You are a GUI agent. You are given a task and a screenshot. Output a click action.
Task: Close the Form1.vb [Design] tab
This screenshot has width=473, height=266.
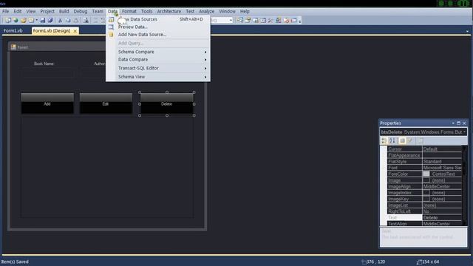tap(75, 31)
